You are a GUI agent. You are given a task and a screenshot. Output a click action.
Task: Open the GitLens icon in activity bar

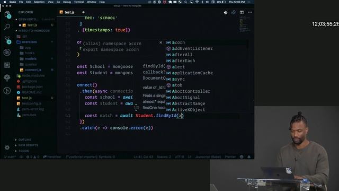pos(7,91)
